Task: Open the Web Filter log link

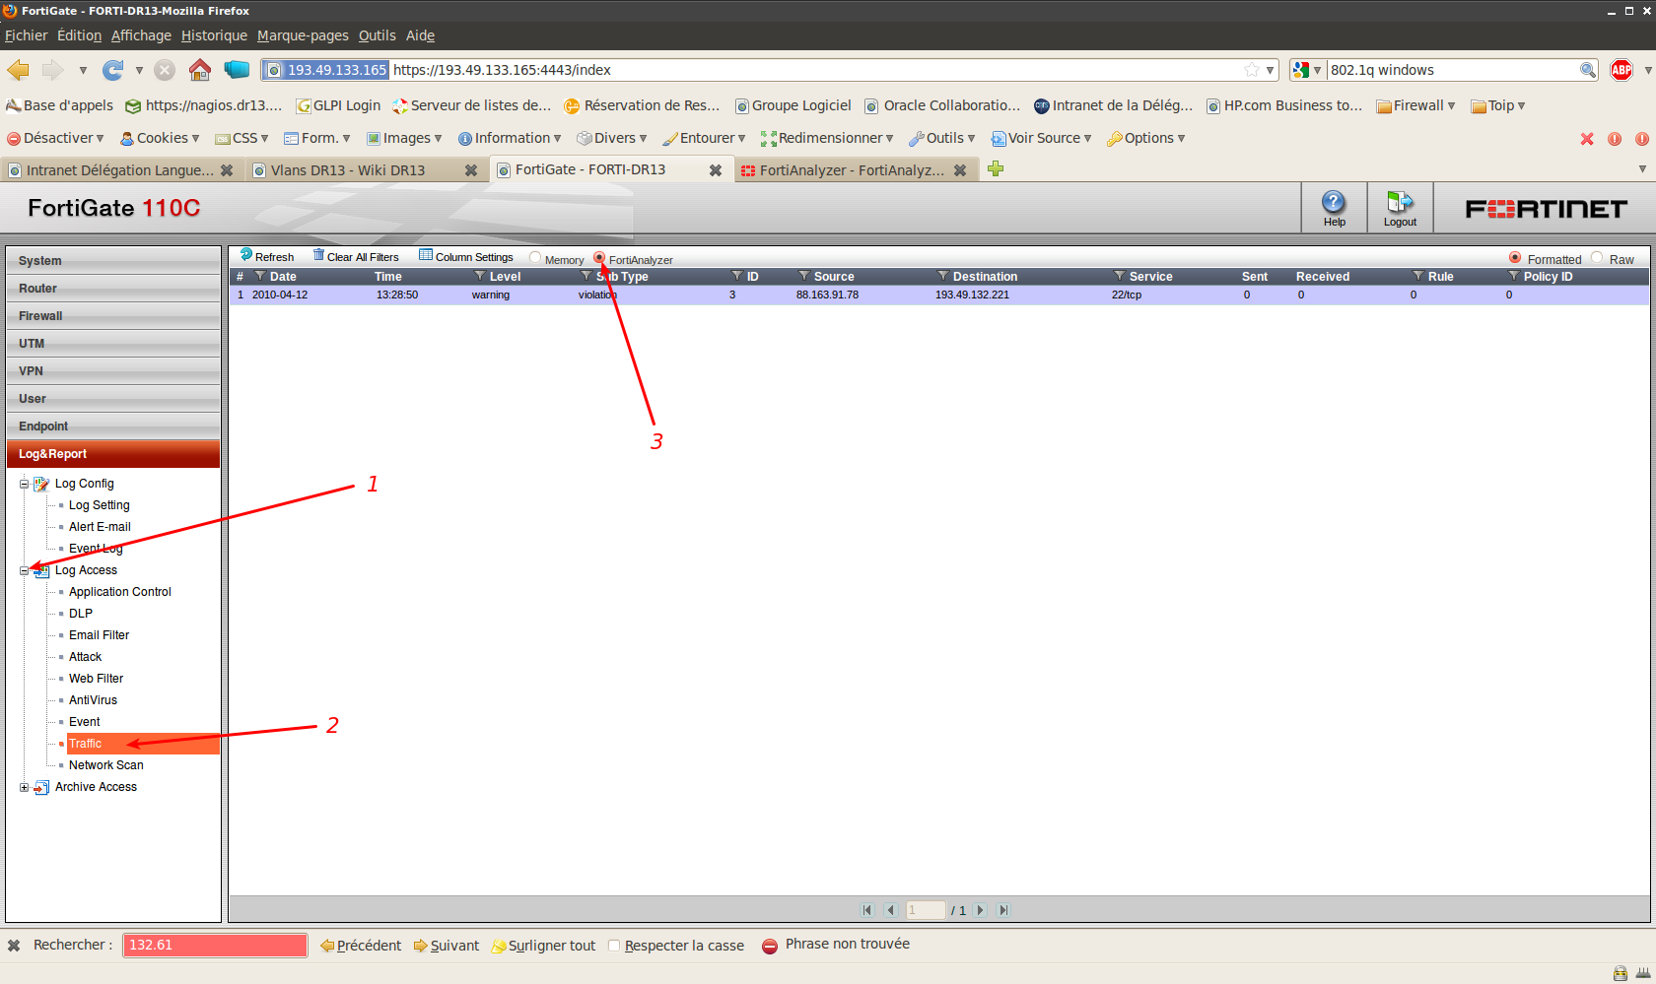Action: pyautogui.click(x=96, y=679)
